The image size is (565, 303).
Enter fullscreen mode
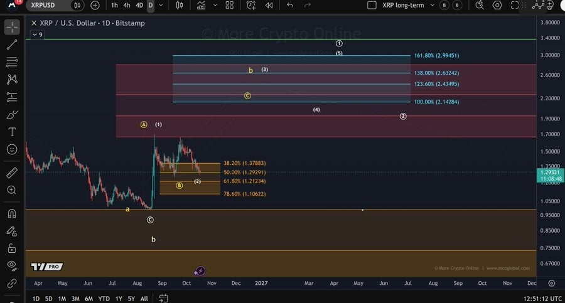point(515,6)
